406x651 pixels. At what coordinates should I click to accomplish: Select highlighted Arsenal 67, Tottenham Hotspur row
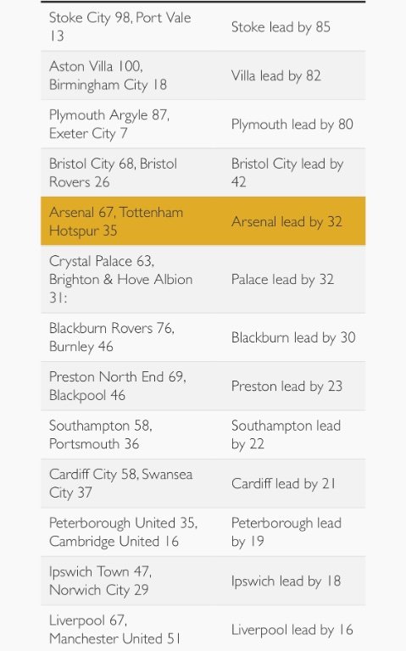click(x=203, y=221)
